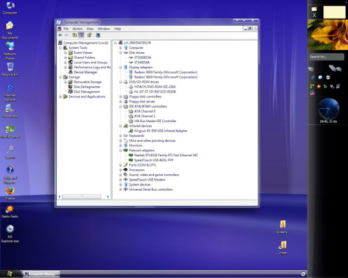Select the ST340016A disk drive
The image size is (348, 278).
click(x=142, y=62)
